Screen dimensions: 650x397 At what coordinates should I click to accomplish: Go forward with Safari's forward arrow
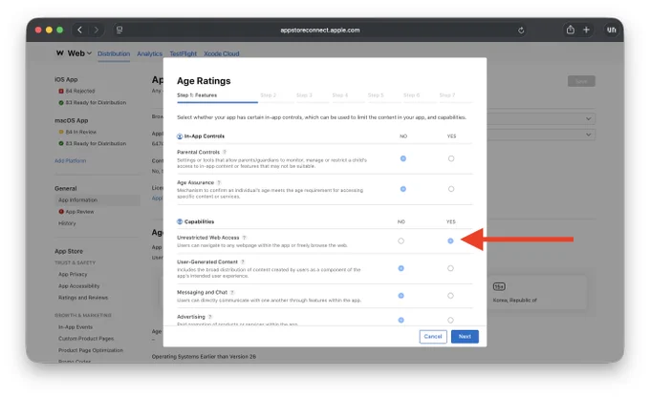tap(97, 30)
